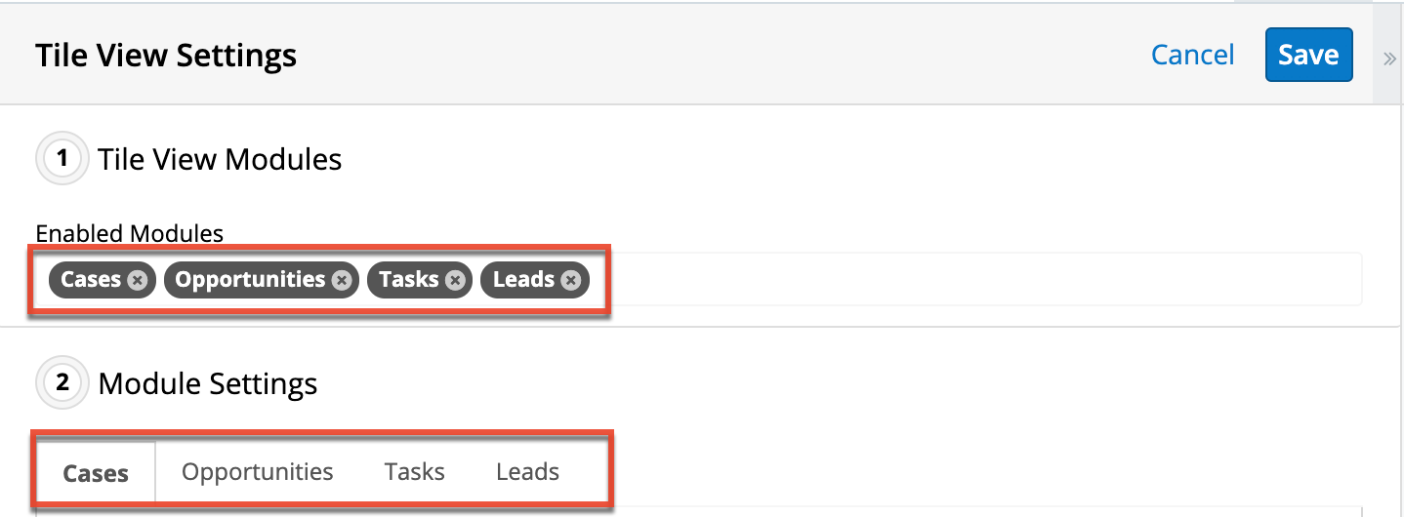Remove the Leads module tag
Screen dimensions: 1404x517
coord(571,280)
